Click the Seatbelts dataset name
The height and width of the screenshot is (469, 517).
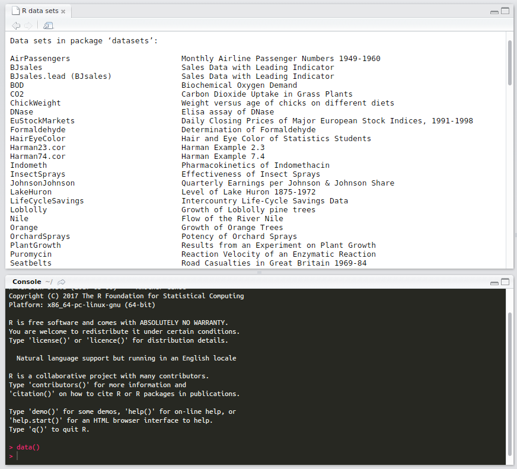coord(31,263)
